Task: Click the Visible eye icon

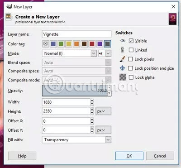Action: [x=123, y=41]
